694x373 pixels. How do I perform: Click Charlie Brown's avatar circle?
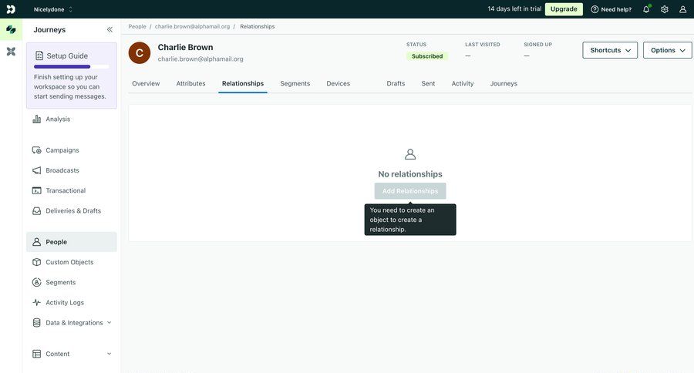pyautogui.click(x=140, y=53)
